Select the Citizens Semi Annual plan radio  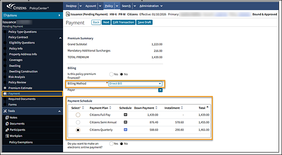(78, 122)
